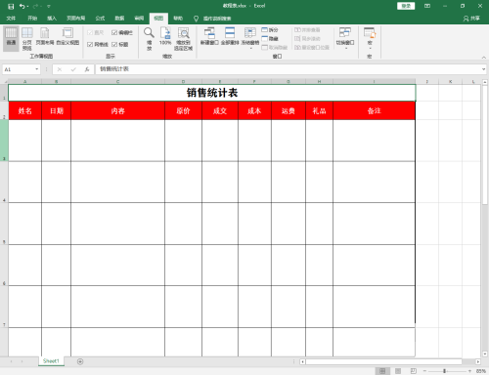Select header cell 备注

[x=374, y=110]
